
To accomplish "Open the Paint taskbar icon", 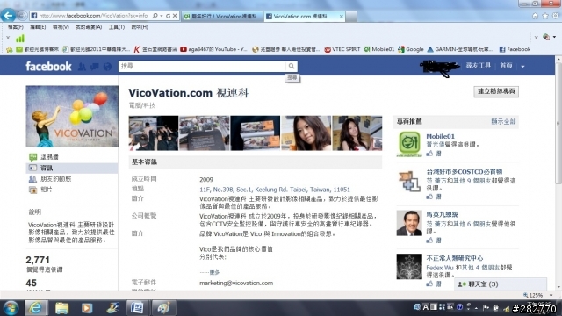I will point(163,308).
